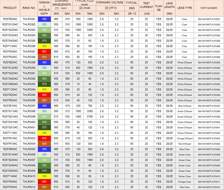The width and height of the screenshot is (224, 190).
Task: Select the blue 465 cell in row THLR0405
Action: click(x=44, y=149)
